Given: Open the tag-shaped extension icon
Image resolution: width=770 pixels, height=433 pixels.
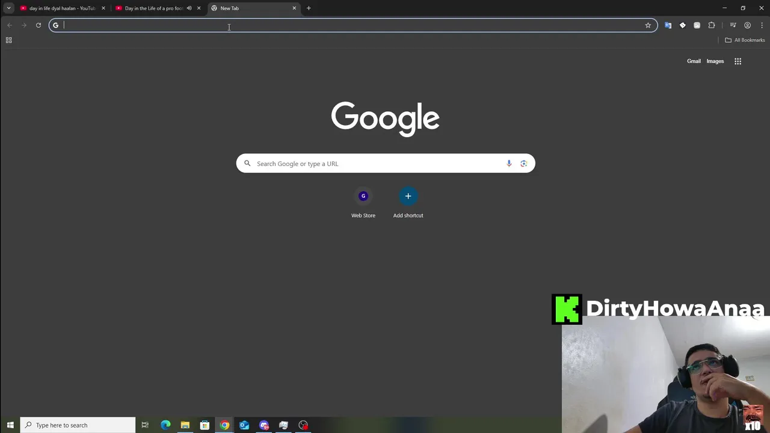Looking at the screenshot, I should pyautogui.click(x=682, y=25).
